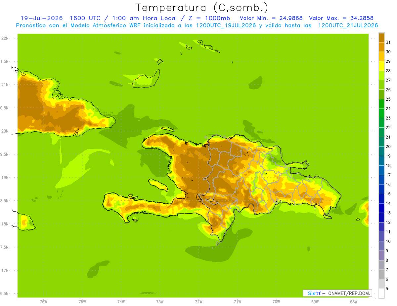The width and height of the screenshot is (397, 306).
Task: Click the white swatch below 5
Action: point(381,293)
